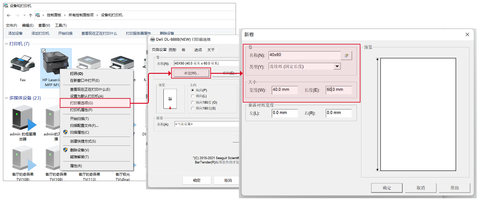Open the 查看(V) menu
The height and width of the screenshot is (200, 479).
tap(44, 25)
